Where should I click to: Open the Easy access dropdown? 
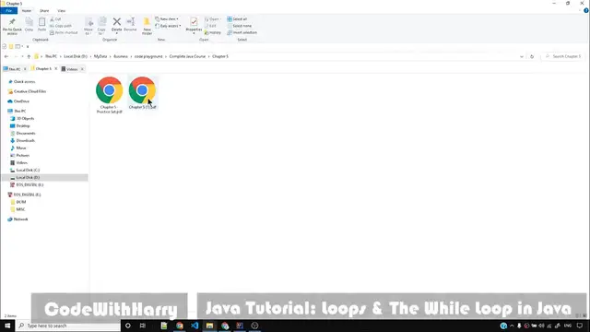pos(168,26)
